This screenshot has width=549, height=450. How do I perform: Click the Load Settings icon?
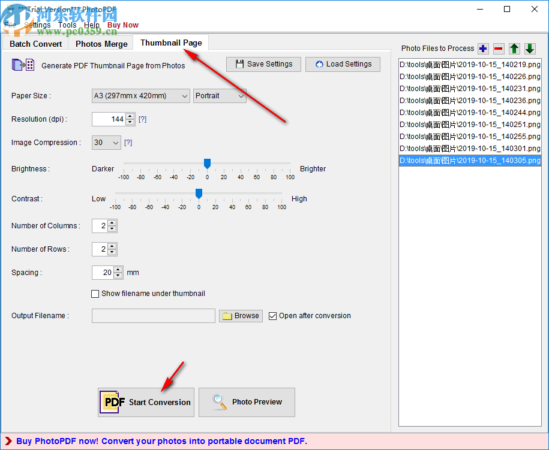tap(317, 64)
